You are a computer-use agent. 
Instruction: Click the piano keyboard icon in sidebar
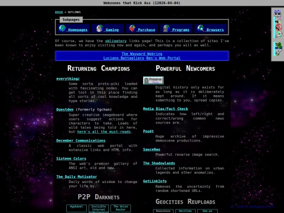[x=278, y=13]
